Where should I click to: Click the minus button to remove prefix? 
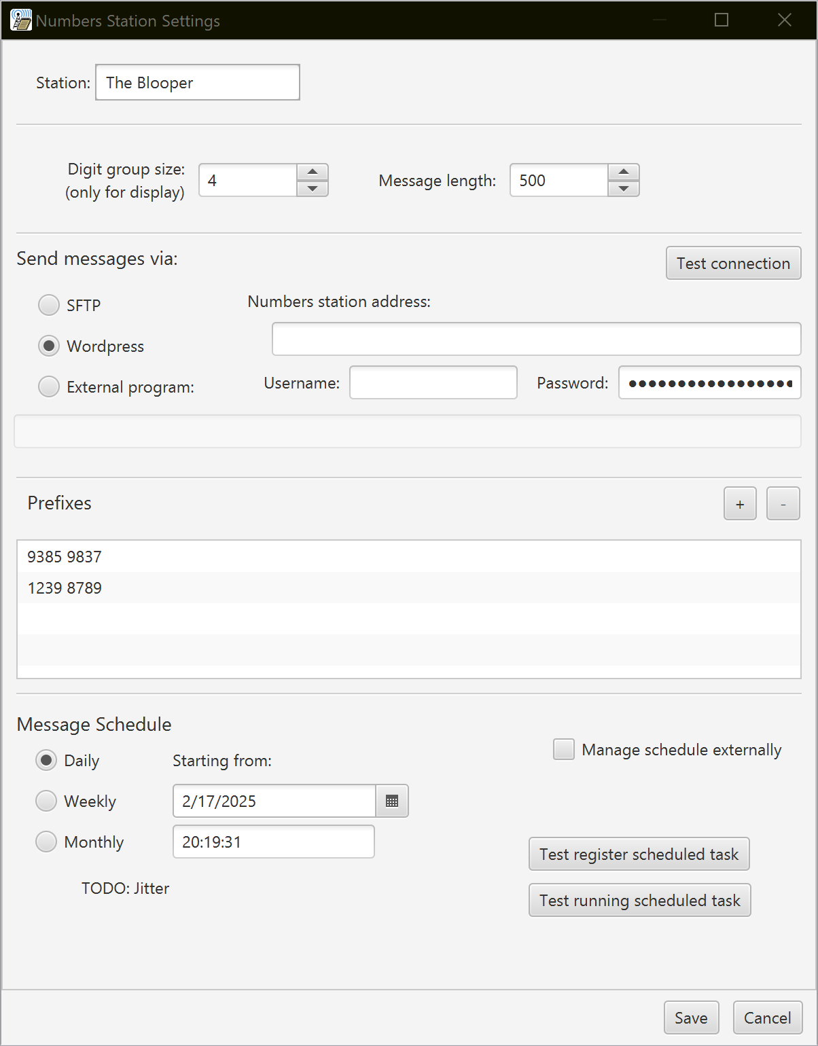pyautogui.click(x=783, y=504)
